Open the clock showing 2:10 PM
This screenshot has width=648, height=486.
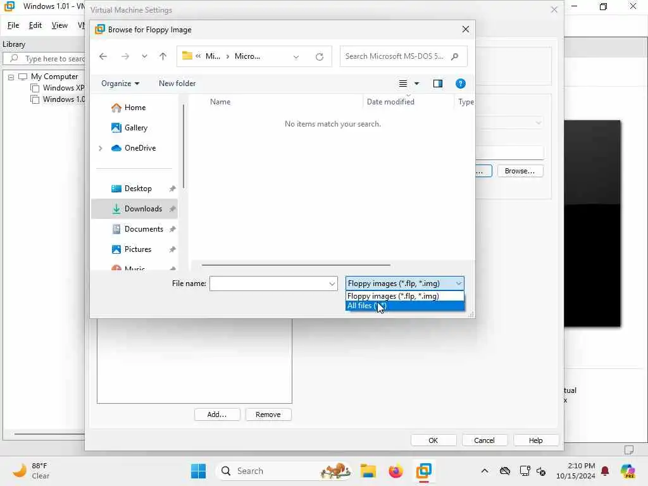tap(576, 471)
